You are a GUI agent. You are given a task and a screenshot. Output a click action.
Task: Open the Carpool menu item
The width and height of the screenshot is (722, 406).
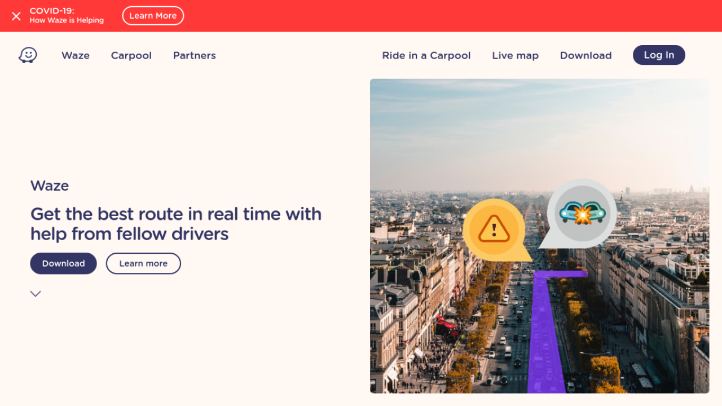click(x=131, y=55)
